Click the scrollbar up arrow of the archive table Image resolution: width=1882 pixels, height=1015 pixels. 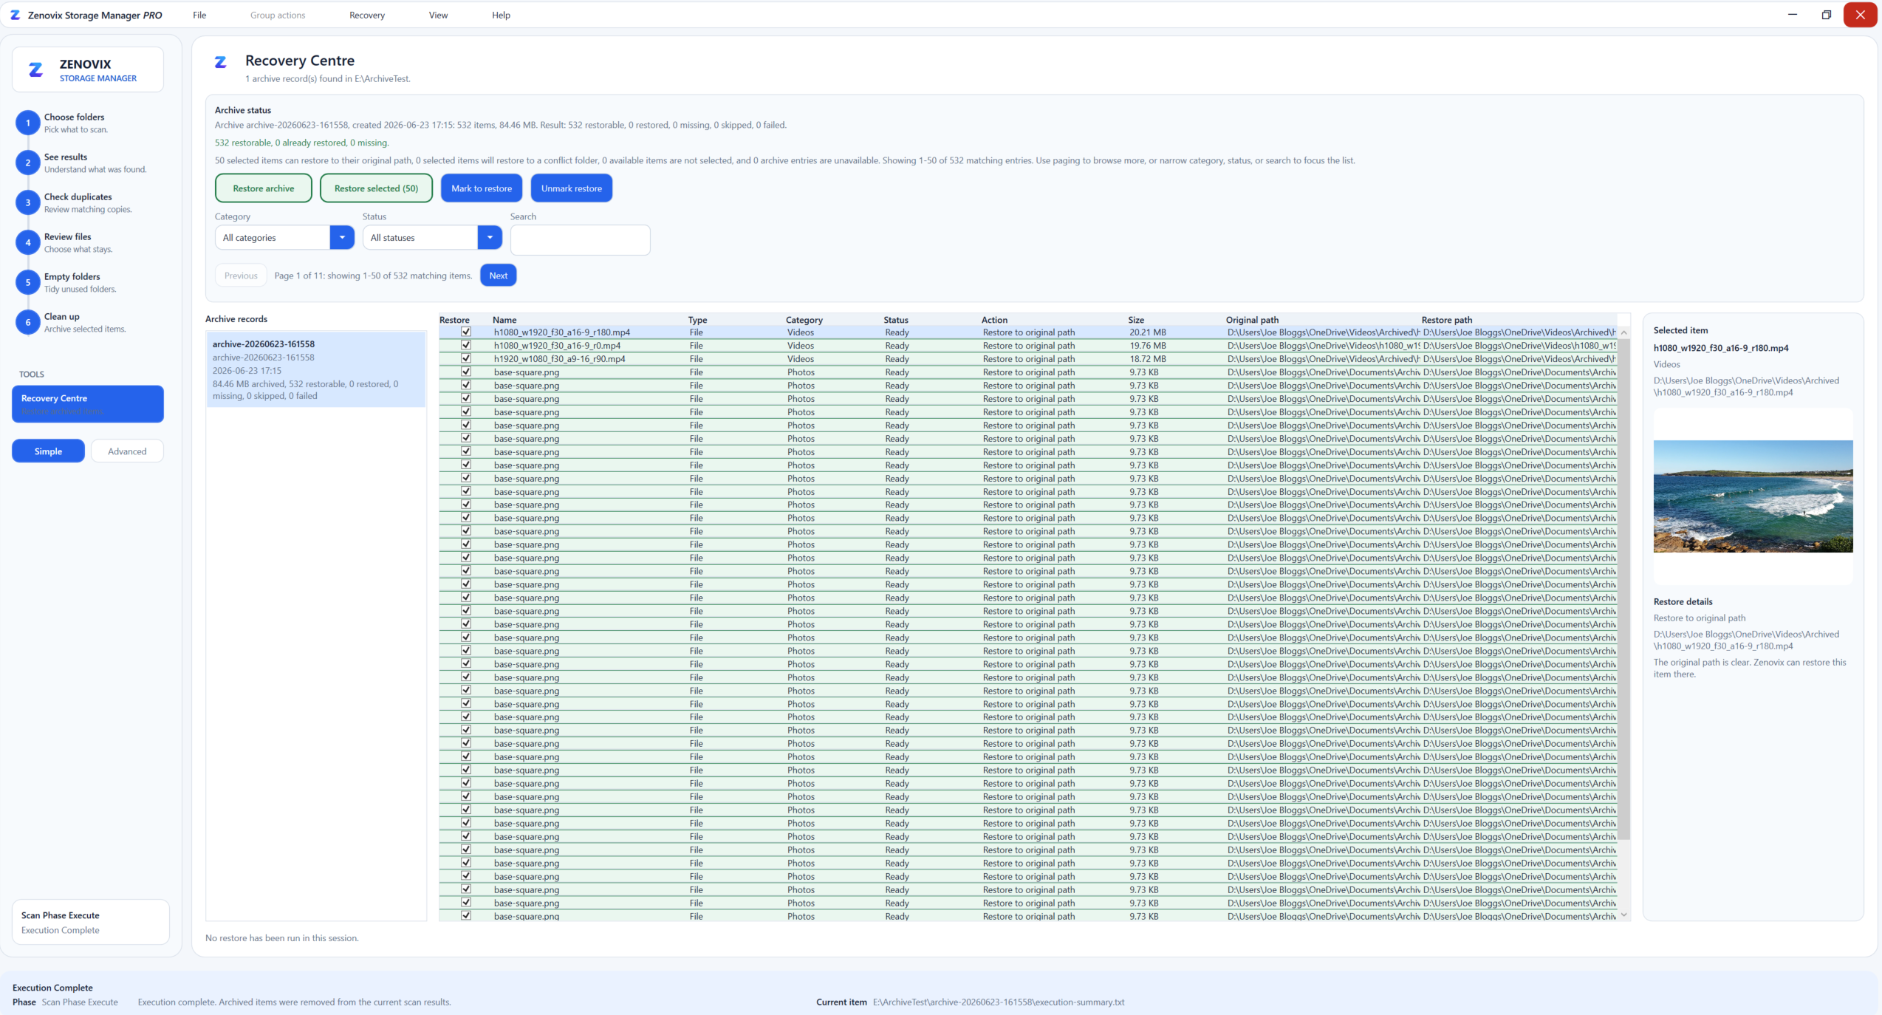[x=1624, y=332]
